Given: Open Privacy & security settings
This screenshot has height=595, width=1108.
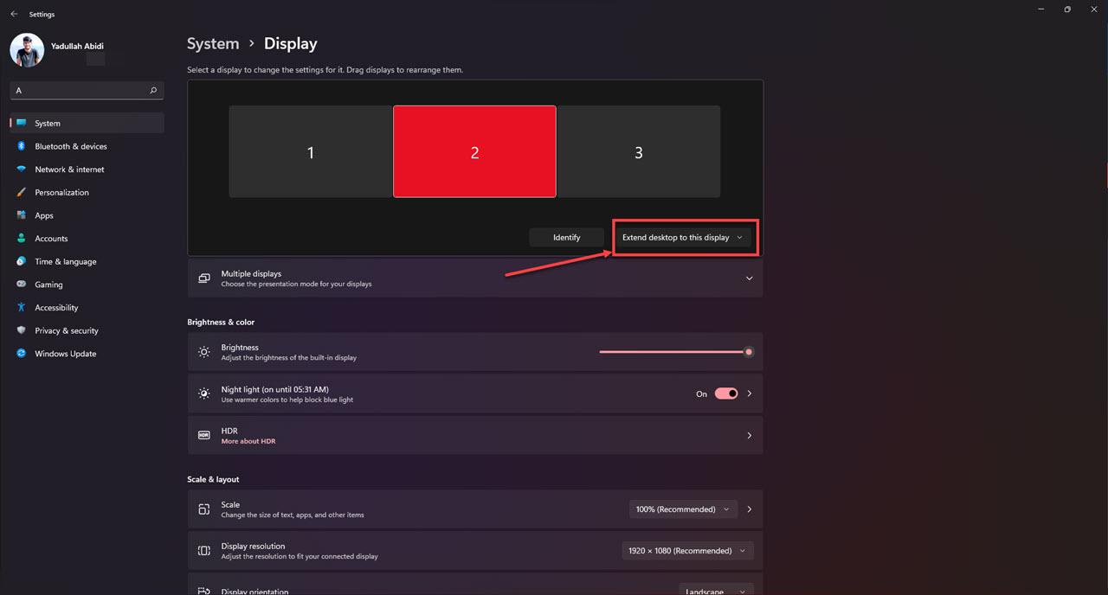Looking at the screenshot, I should (87, 330).
